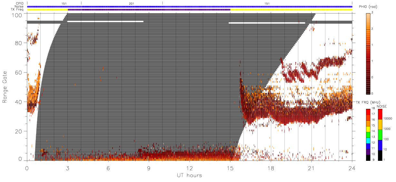Click the blue segment of NOISE legend
The height and width of the screenshot is (182, 396).
click(380, 145)
